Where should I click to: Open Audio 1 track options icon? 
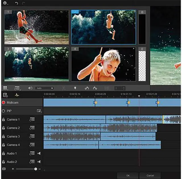point(32,153)
